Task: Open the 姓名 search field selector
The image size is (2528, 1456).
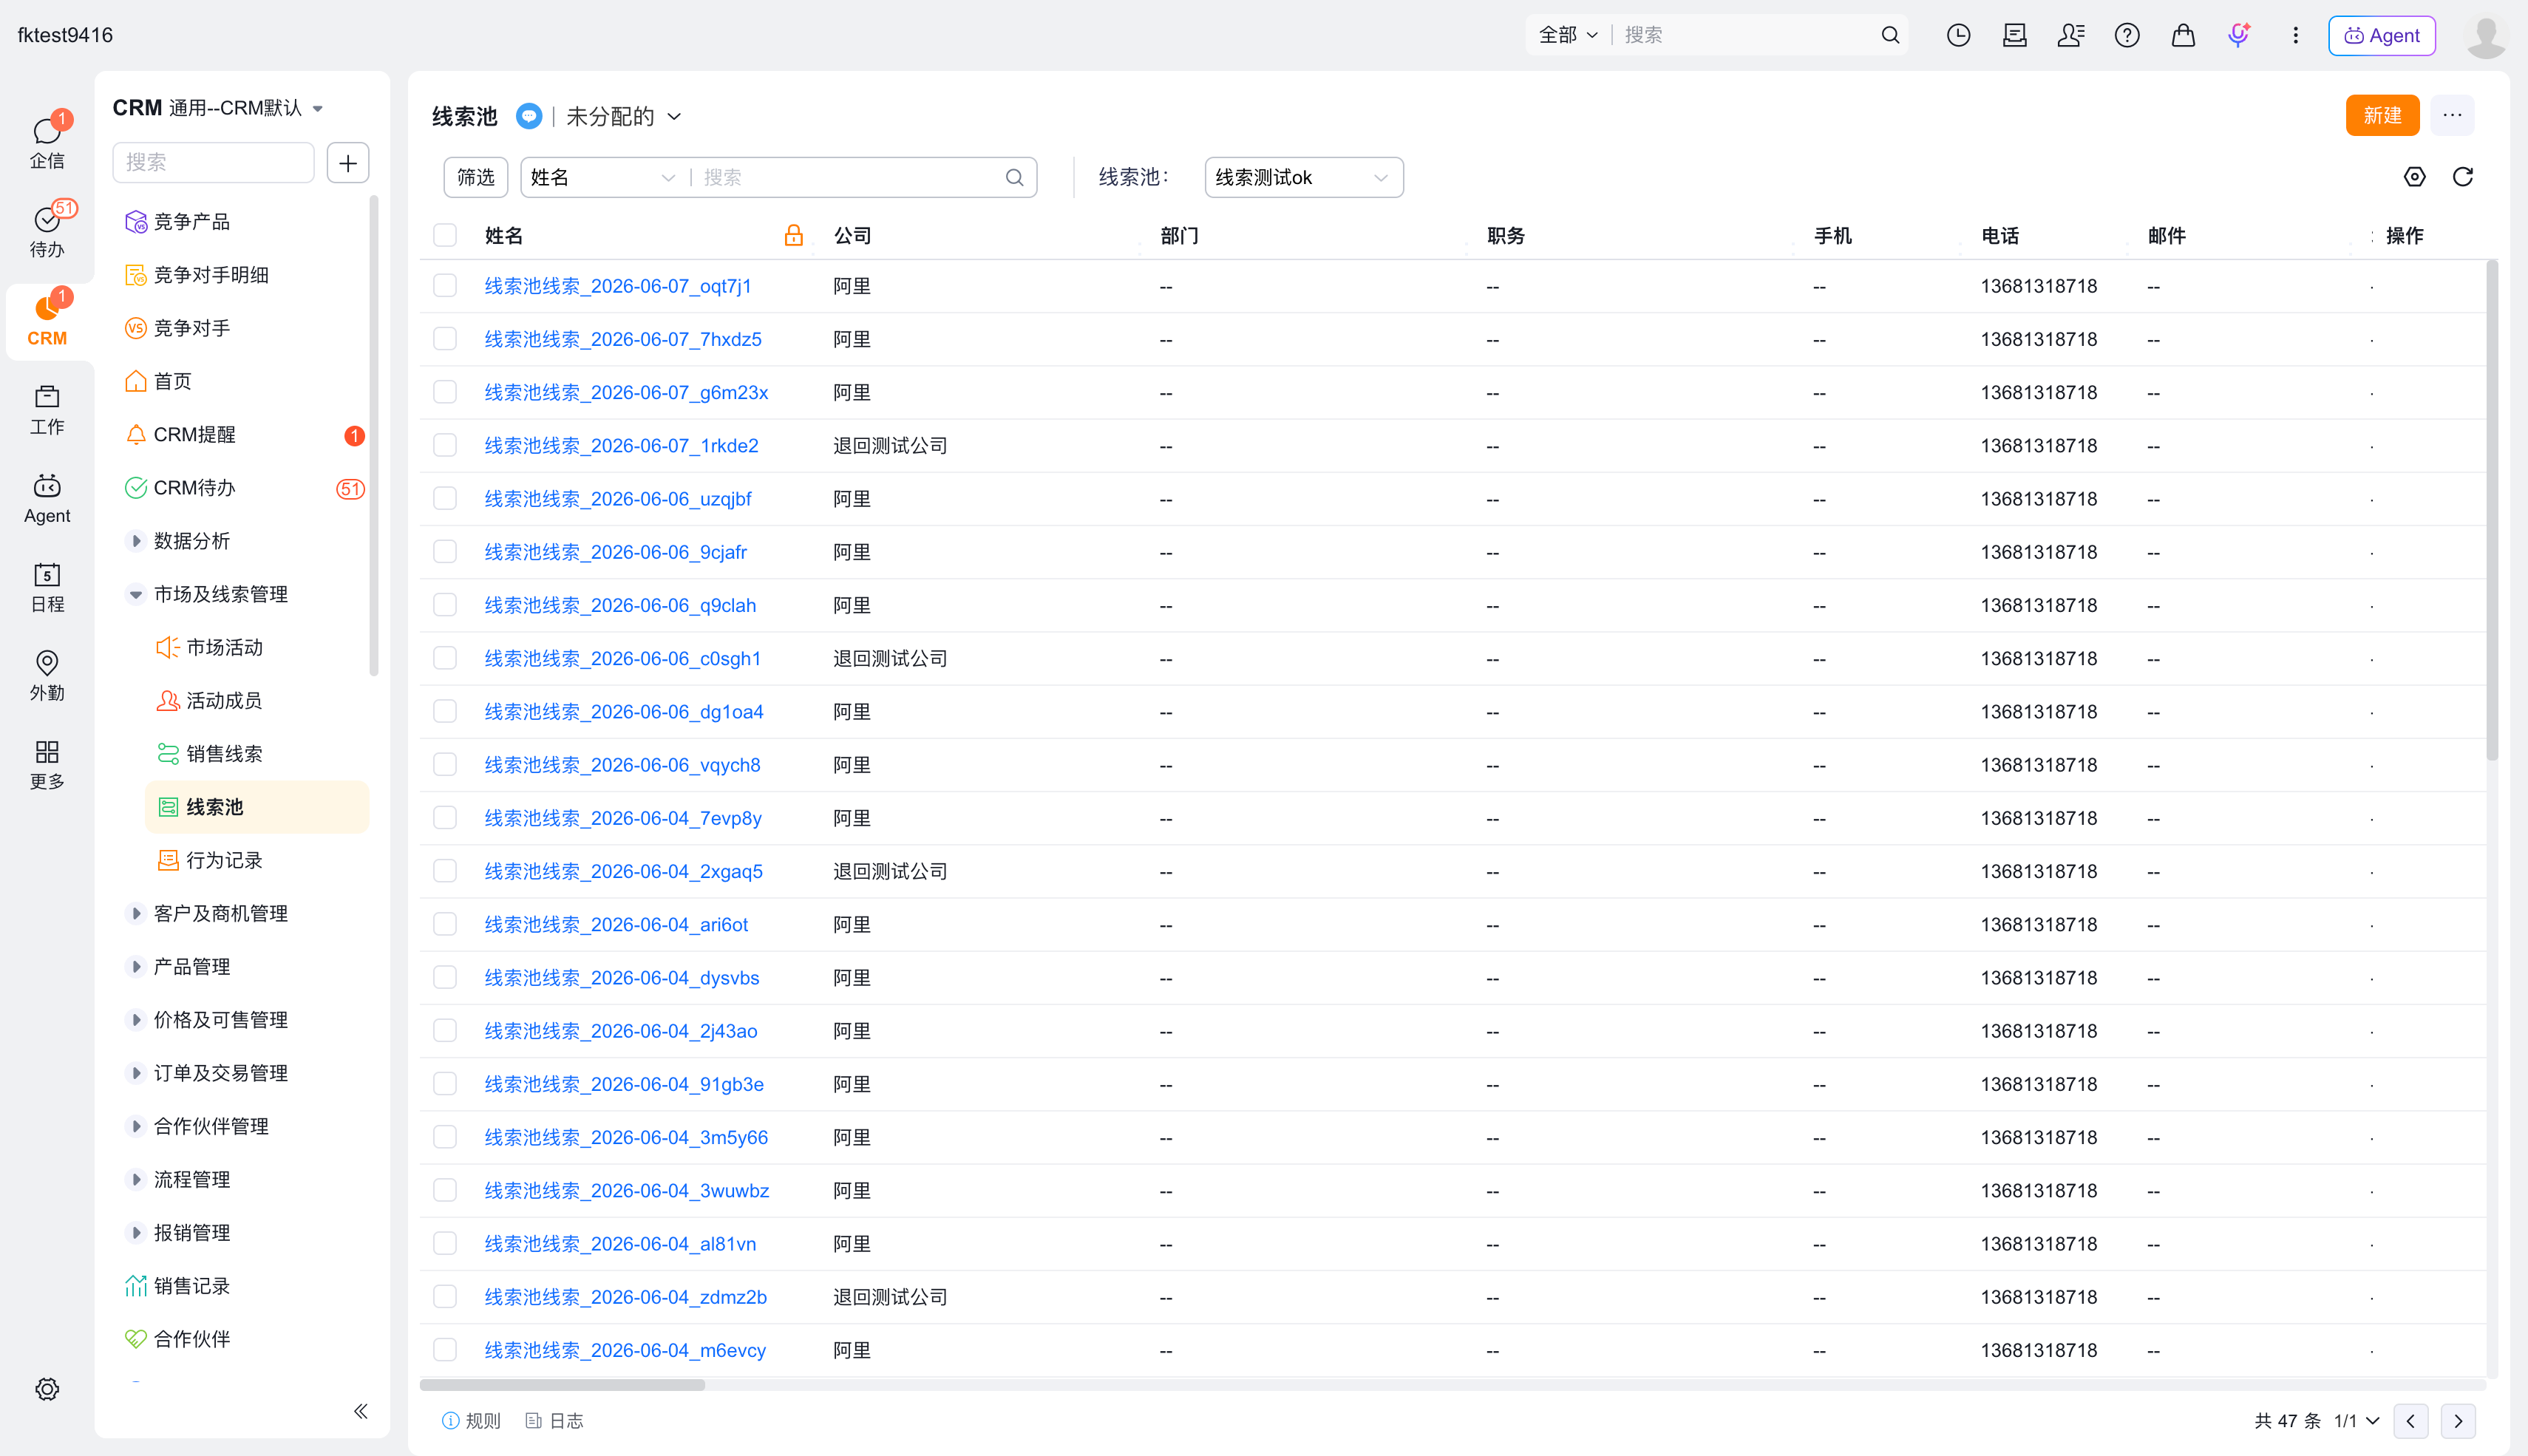Action: pyautogui.click(x=602, y=177)
